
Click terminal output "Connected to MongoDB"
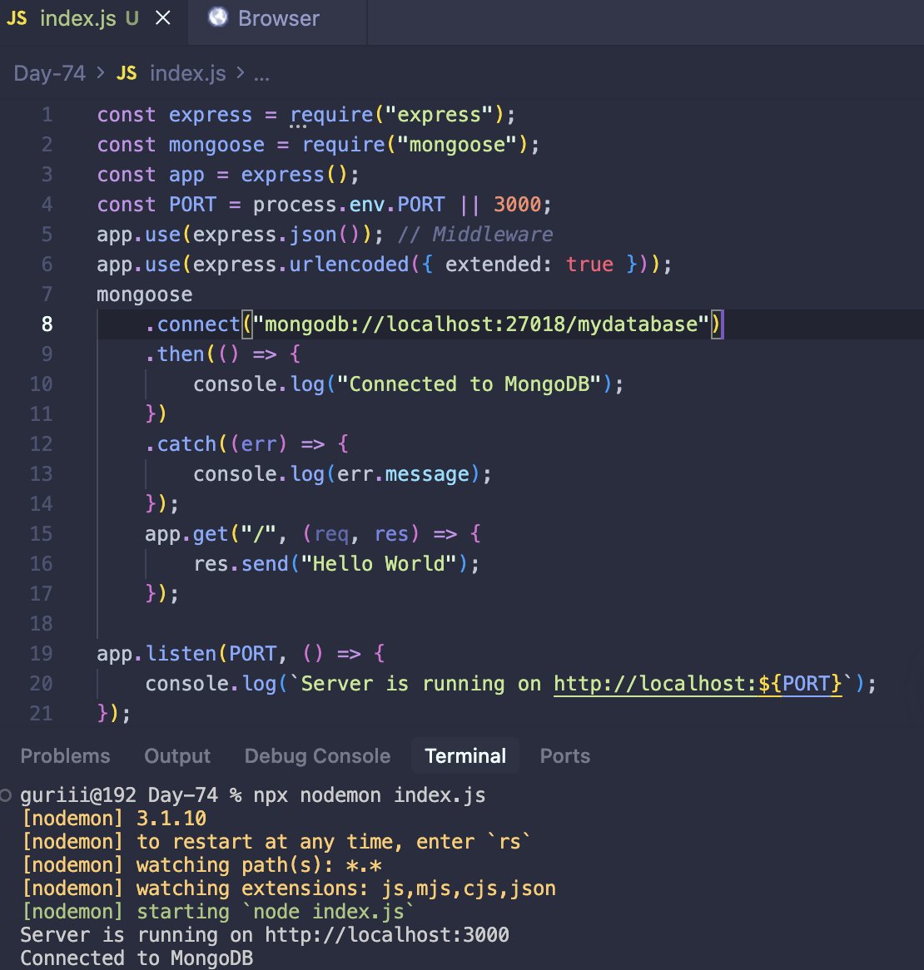pyautogui.click(x=137, y=958)
